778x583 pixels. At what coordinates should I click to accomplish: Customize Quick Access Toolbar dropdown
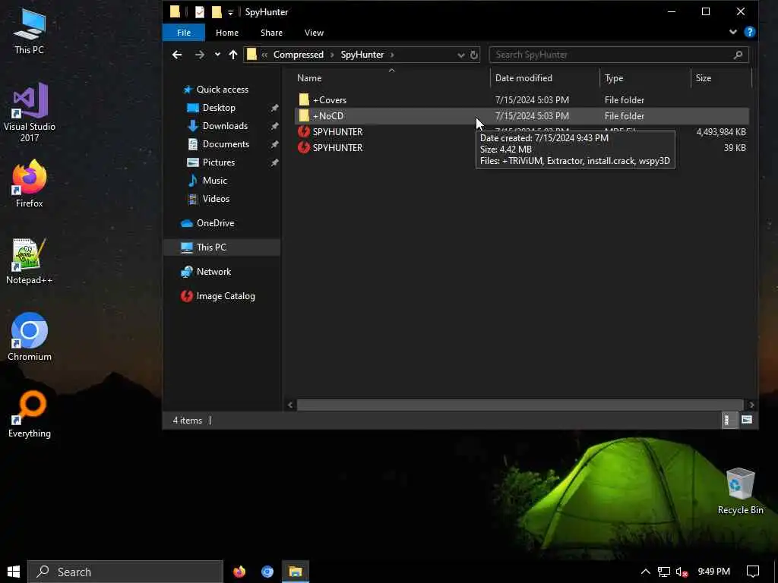click(x=230, y=12)
